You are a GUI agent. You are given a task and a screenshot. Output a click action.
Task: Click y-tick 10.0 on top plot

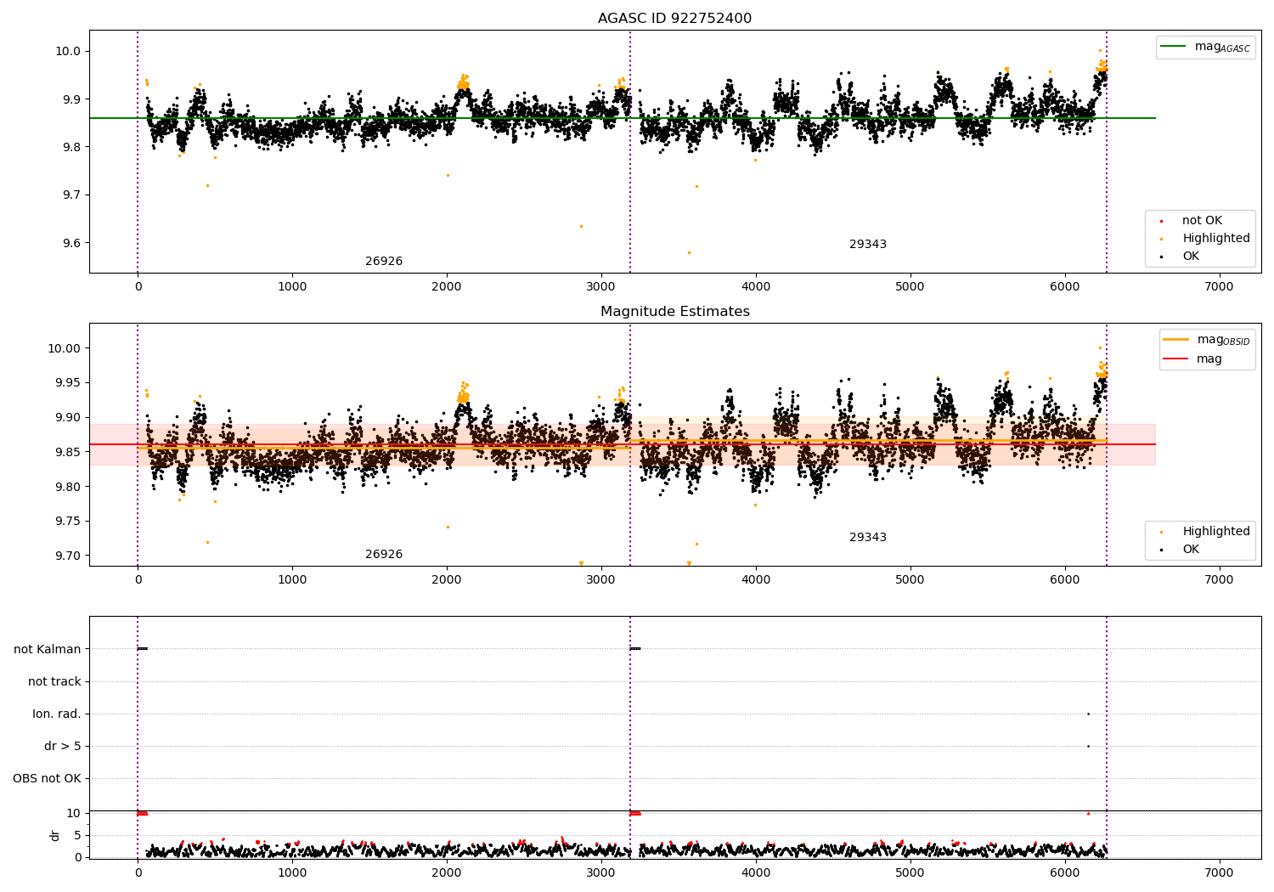[68, 51]
